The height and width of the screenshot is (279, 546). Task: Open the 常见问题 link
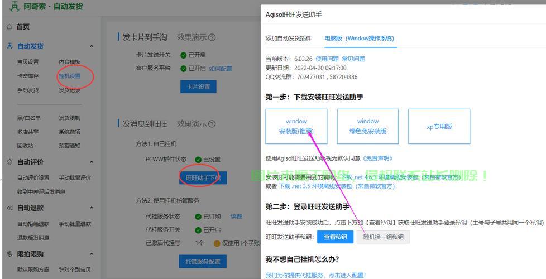(x=353, y=59)
